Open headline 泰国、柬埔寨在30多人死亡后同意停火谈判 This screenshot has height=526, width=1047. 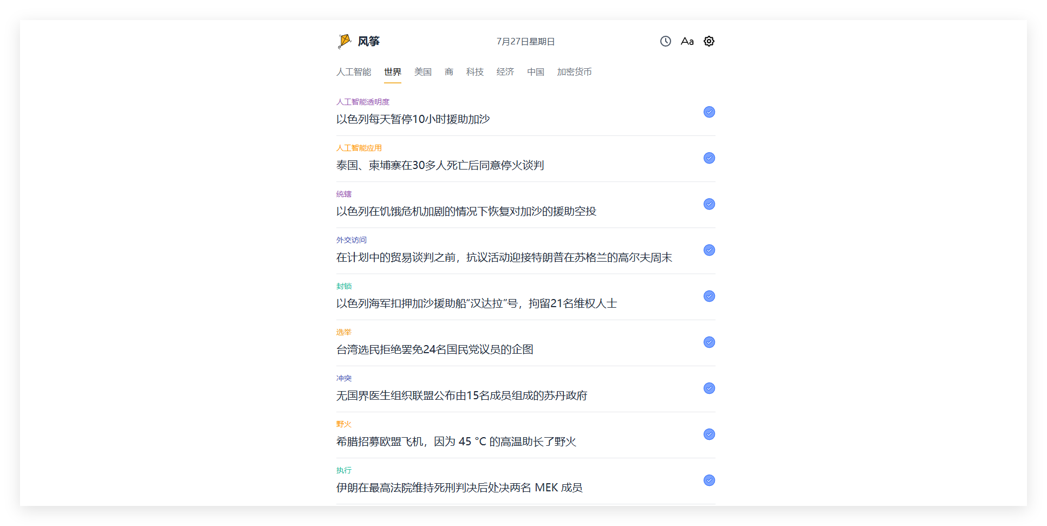[440, 165]
